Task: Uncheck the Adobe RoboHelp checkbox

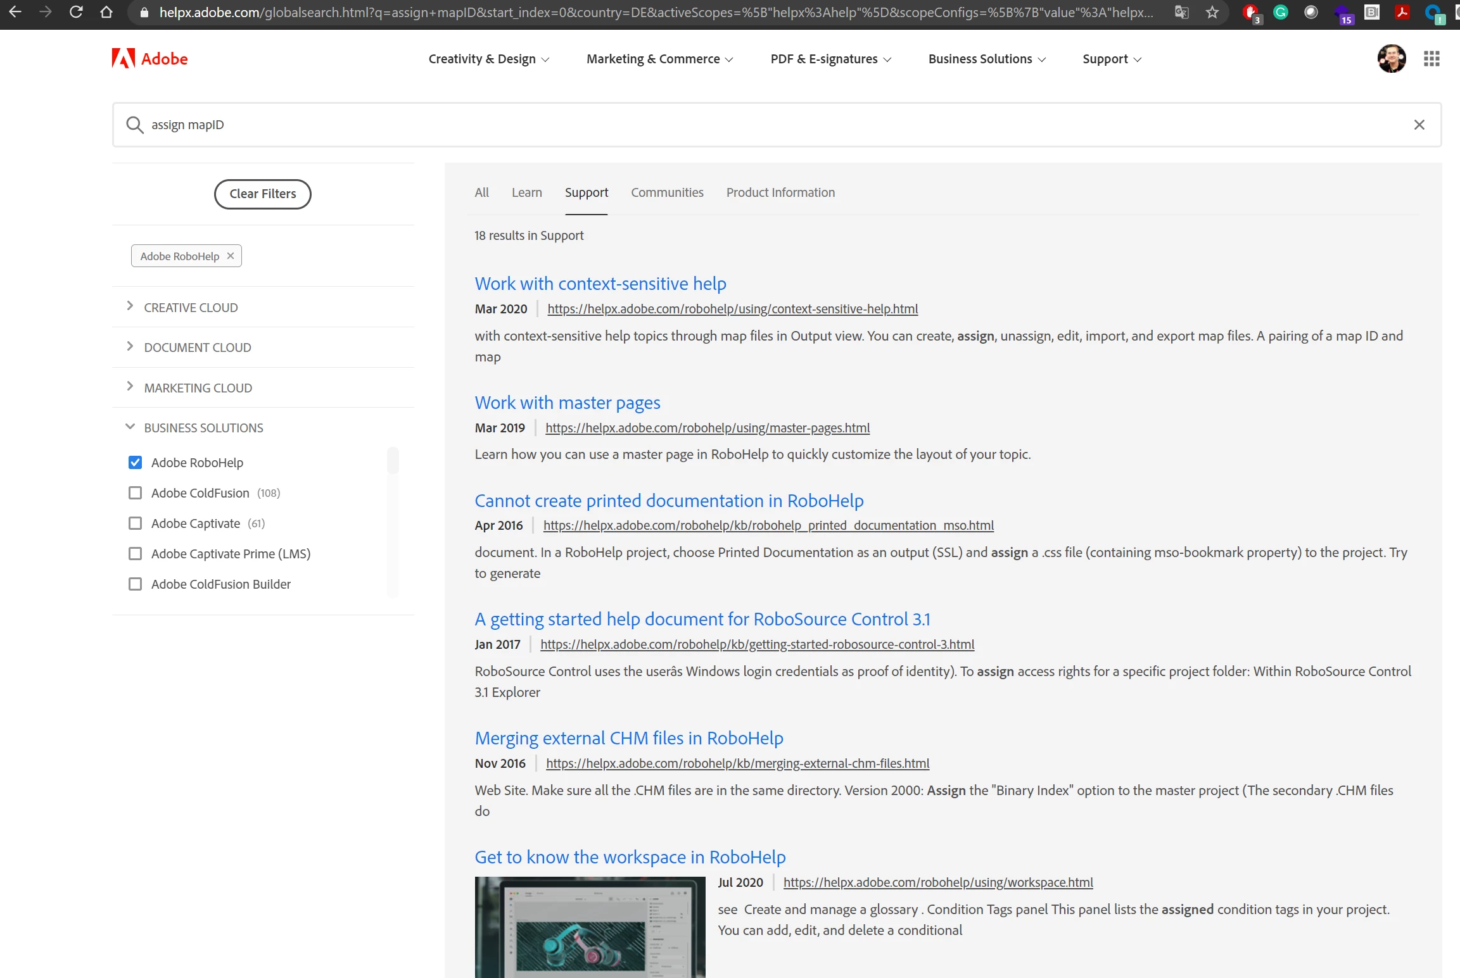Action: [135, 463]
